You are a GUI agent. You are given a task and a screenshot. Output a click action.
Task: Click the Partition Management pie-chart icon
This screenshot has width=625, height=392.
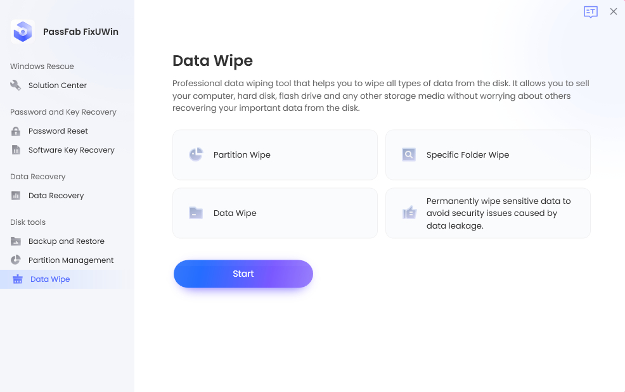click(x=16, y=260)
